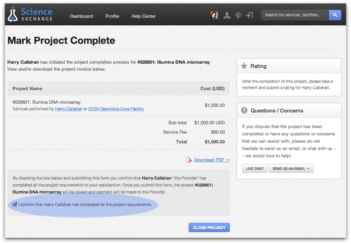Open the Download PDF link
The image size is (351, 244).
coord(212,160)
